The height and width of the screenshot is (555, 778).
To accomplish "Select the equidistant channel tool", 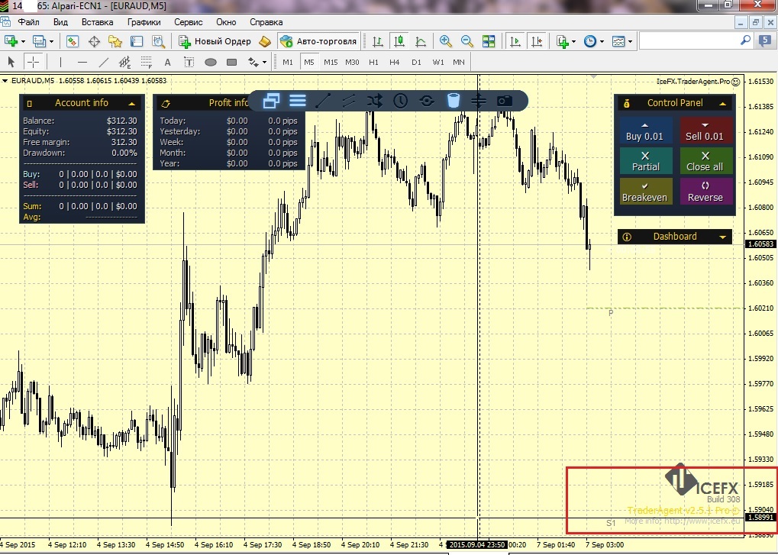I will coord(125,62).
